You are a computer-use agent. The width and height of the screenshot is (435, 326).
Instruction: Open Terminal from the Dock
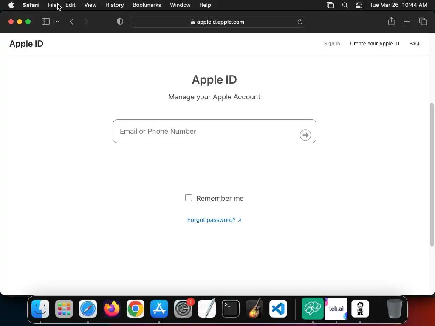(231, 309)
